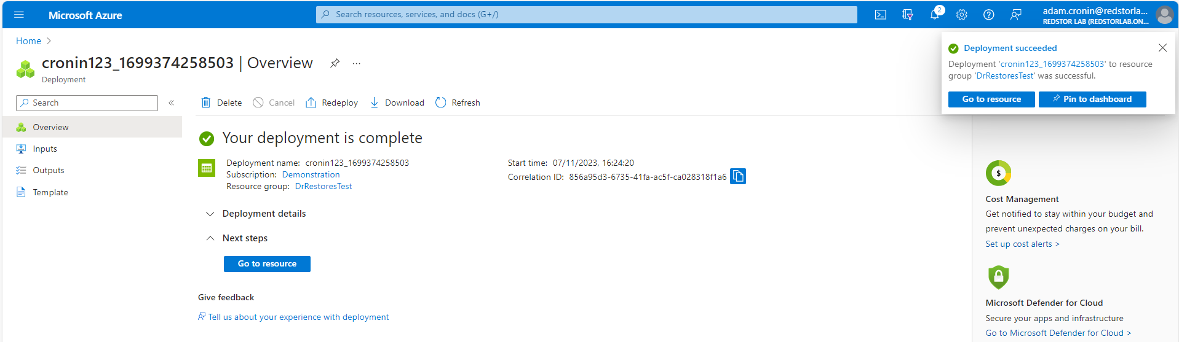
Task: Click the global search resources box
Action: [587, 14]
